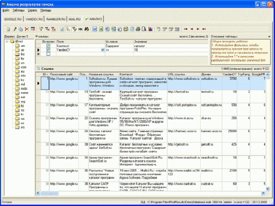Click the SQL query toolbar icon
This screenshot has height=206, width=275.
pyautogui.click(x=80, y=28)
